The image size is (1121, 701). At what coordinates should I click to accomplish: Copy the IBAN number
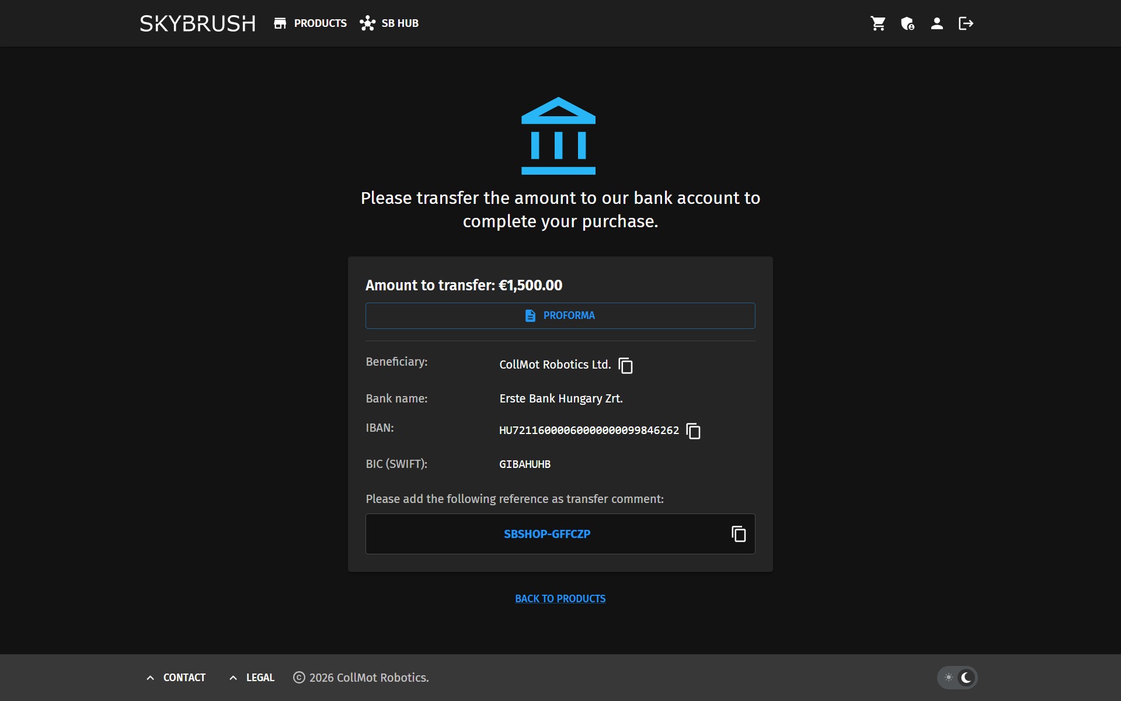pos(693,431)
